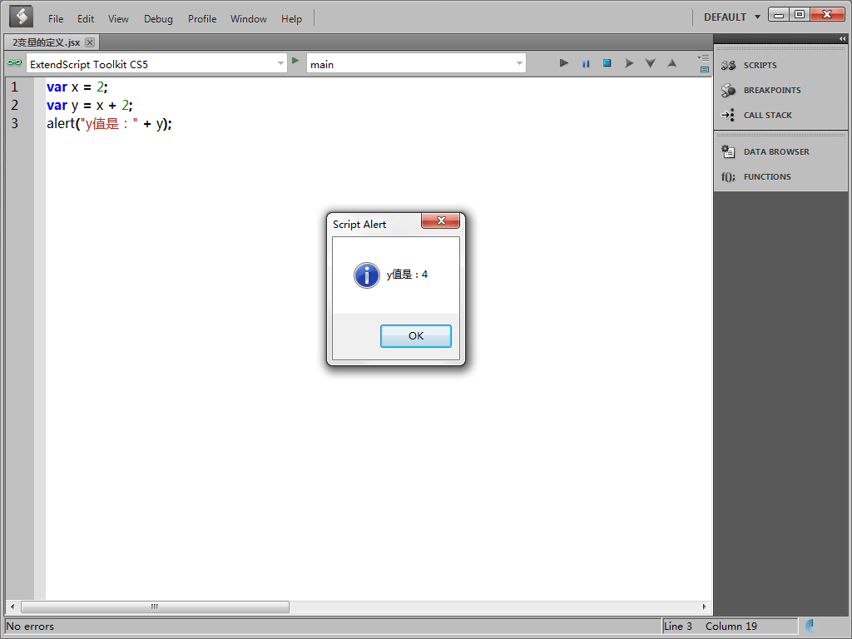852x639 pixels.
Task: Click line number 3 in the gutter
Action: click(15, 123)
